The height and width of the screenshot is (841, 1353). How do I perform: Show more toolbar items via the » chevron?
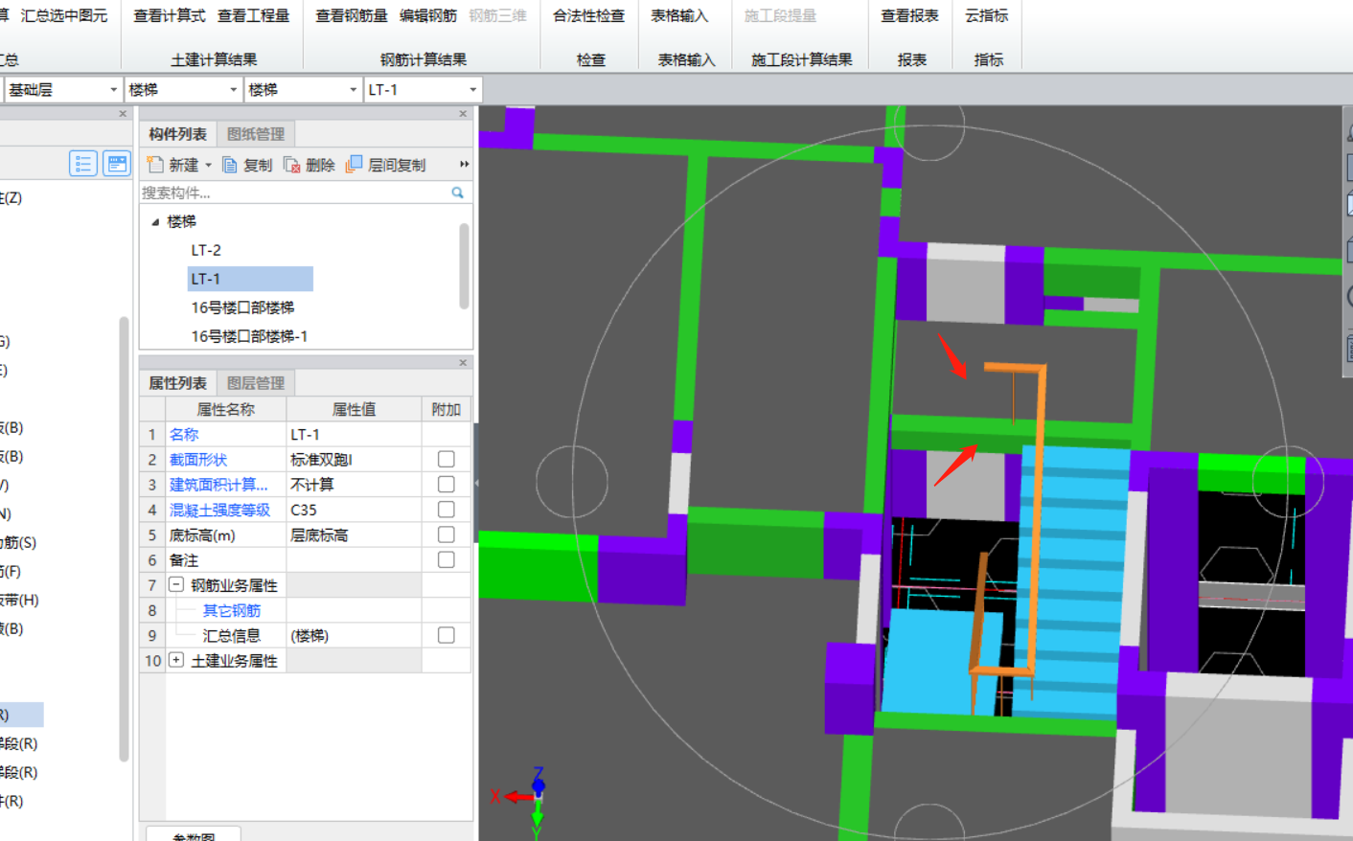(x=465, y=165)
